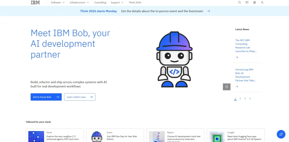Open the AI development tools report thumbnail
The width and height of the screenshot is (289, 142).
(157, 136)
